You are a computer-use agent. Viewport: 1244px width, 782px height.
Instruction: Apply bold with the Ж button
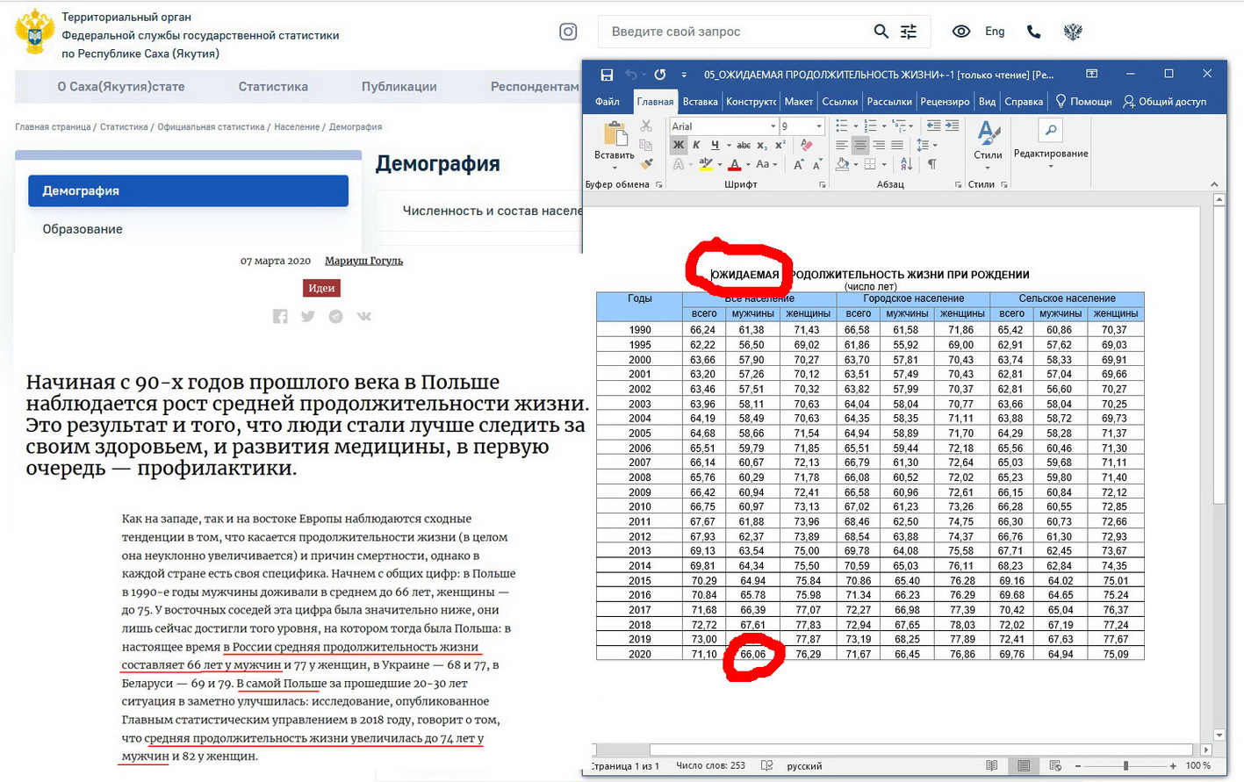pyautogui.click(x=679, y=145)
